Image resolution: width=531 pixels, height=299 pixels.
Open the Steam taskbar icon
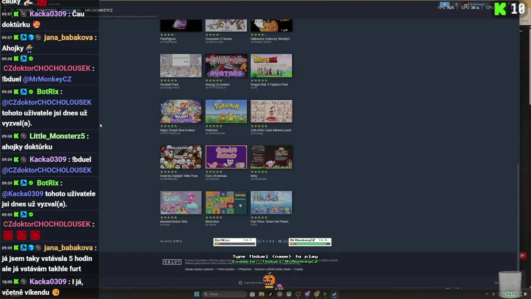[x=334, y=294]
